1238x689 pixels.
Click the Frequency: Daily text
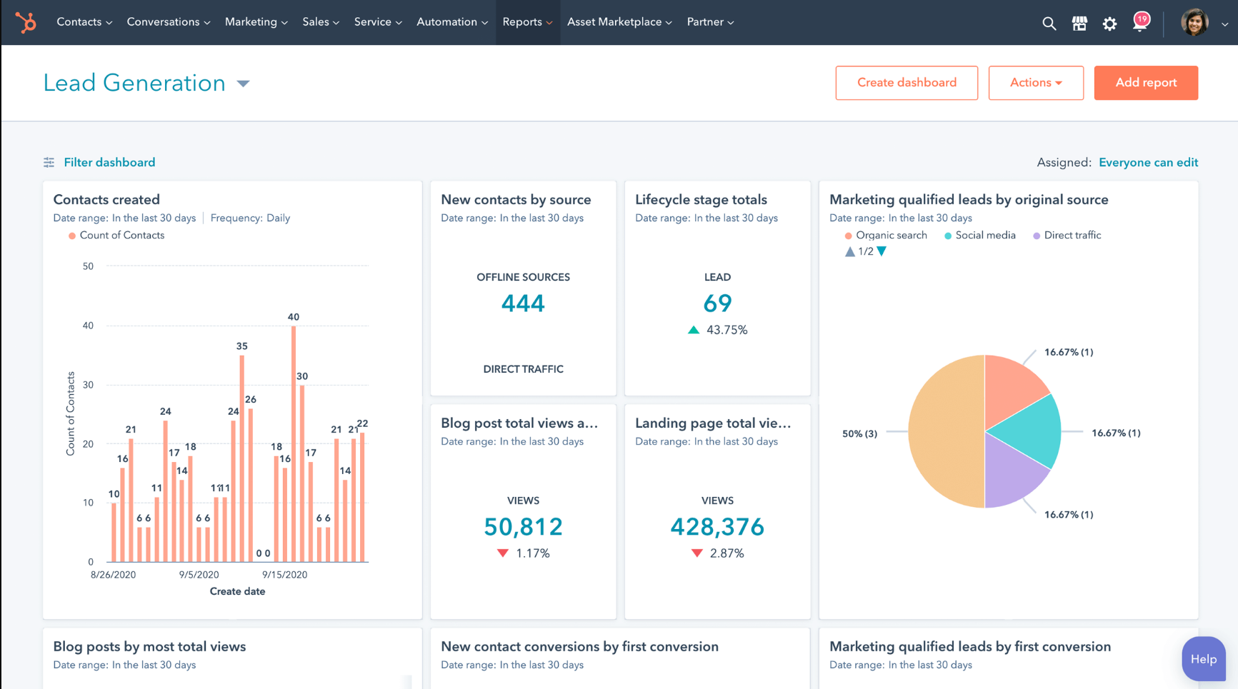pos(250,218)
